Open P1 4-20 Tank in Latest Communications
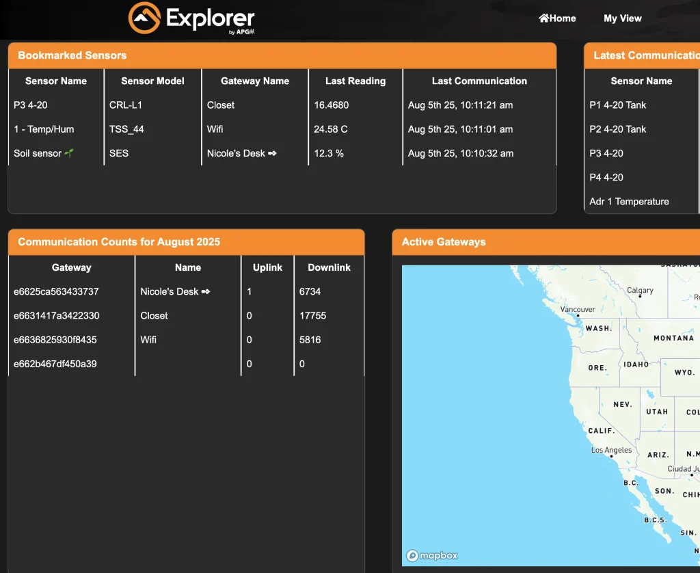This screenshot has height=573, width=700. 617,105
